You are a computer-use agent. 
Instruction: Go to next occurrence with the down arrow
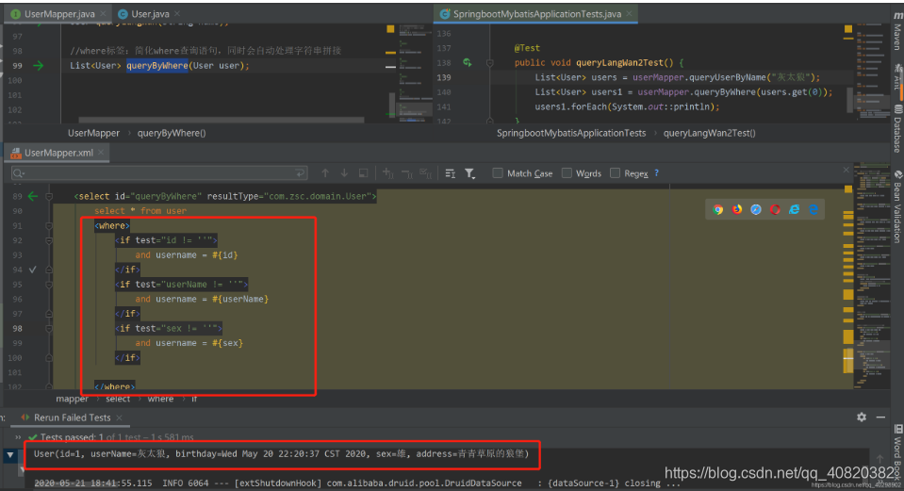(x=344, y=173)
